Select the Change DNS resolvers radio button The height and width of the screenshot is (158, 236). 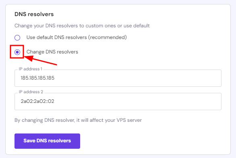click(17, 52)
